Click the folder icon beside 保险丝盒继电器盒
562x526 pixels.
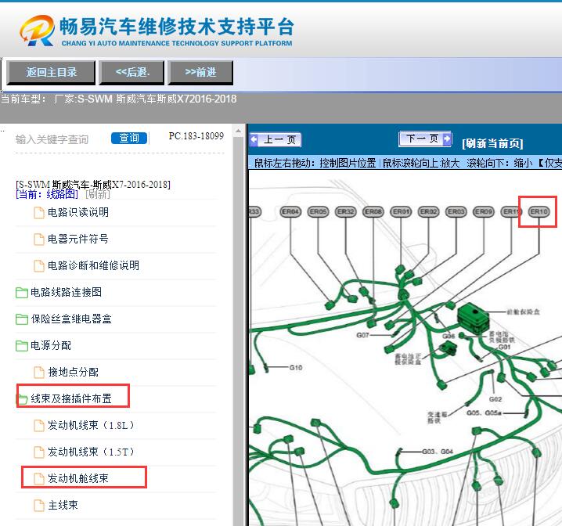click(21, 319)
